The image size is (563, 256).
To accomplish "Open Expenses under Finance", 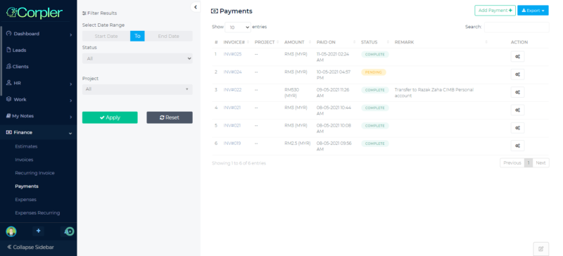I will pos(26,200).
